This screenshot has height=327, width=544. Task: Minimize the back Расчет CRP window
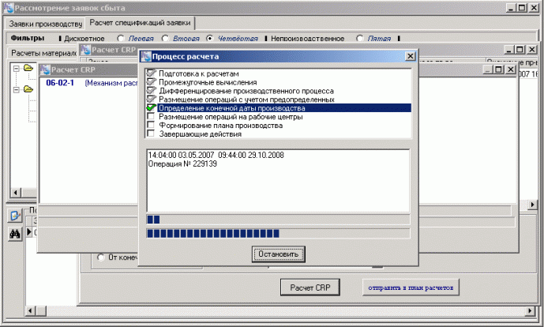coord(508,50)
